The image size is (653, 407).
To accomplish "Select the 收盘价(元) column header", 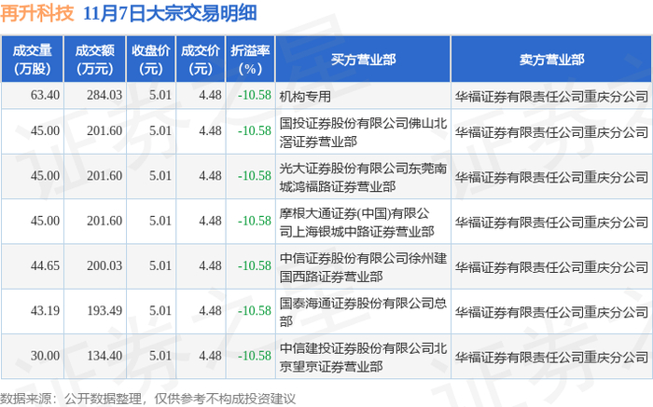I will point(151,60).
